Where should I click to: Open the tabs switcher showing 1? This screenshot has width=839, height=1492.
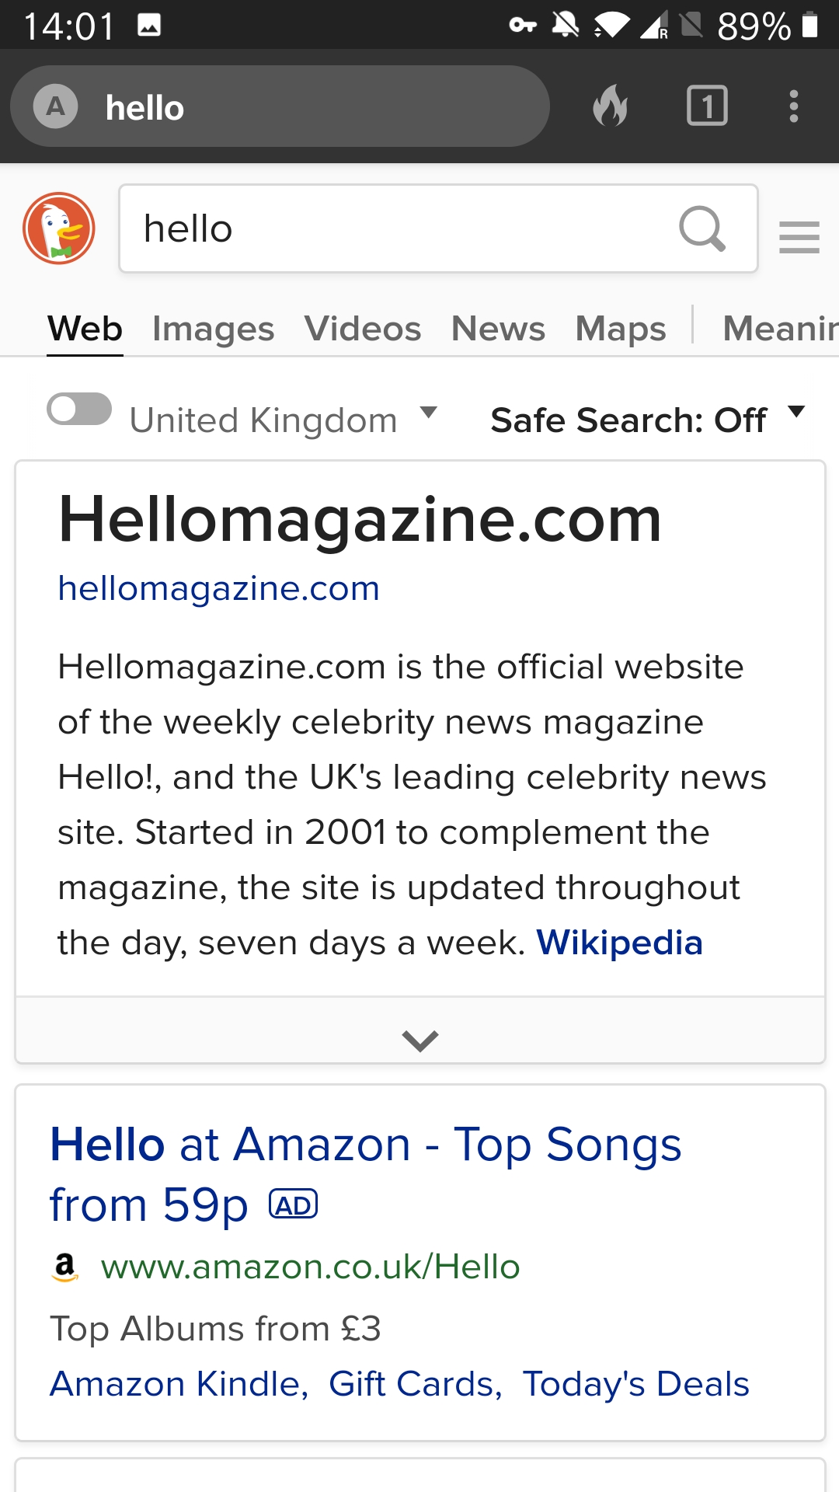click(707, 106)
